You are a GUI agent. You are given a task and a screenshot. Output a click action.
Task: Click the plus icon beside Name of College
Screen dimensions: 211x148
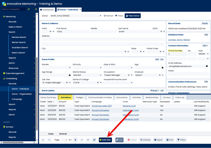click(98, 83)
